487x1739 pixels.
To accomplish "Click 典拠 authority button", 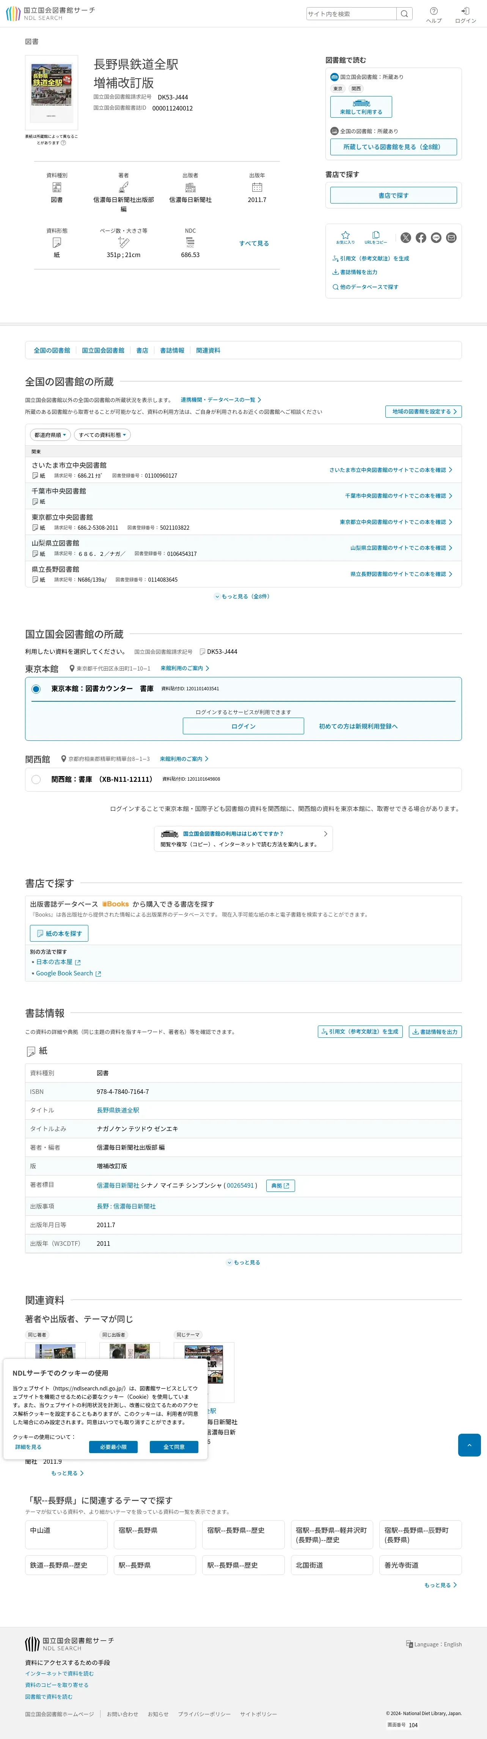I will 281,1185.
